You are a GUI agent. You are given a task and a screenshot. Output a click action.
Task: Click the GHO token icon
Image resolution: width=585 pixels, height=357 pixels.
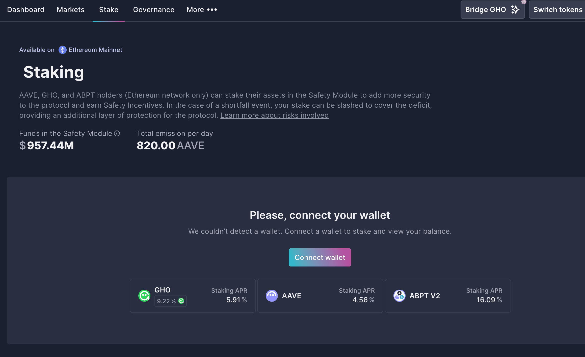[144, 296]
